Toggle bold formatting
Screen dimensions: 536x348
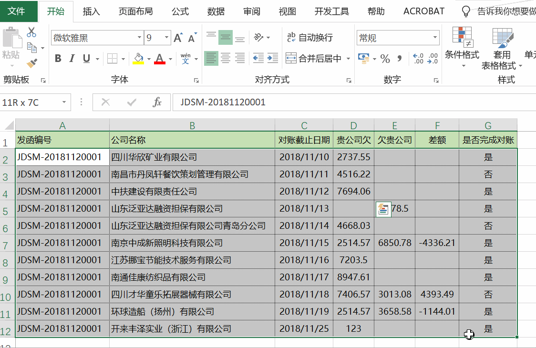click(x=58, y=59)
